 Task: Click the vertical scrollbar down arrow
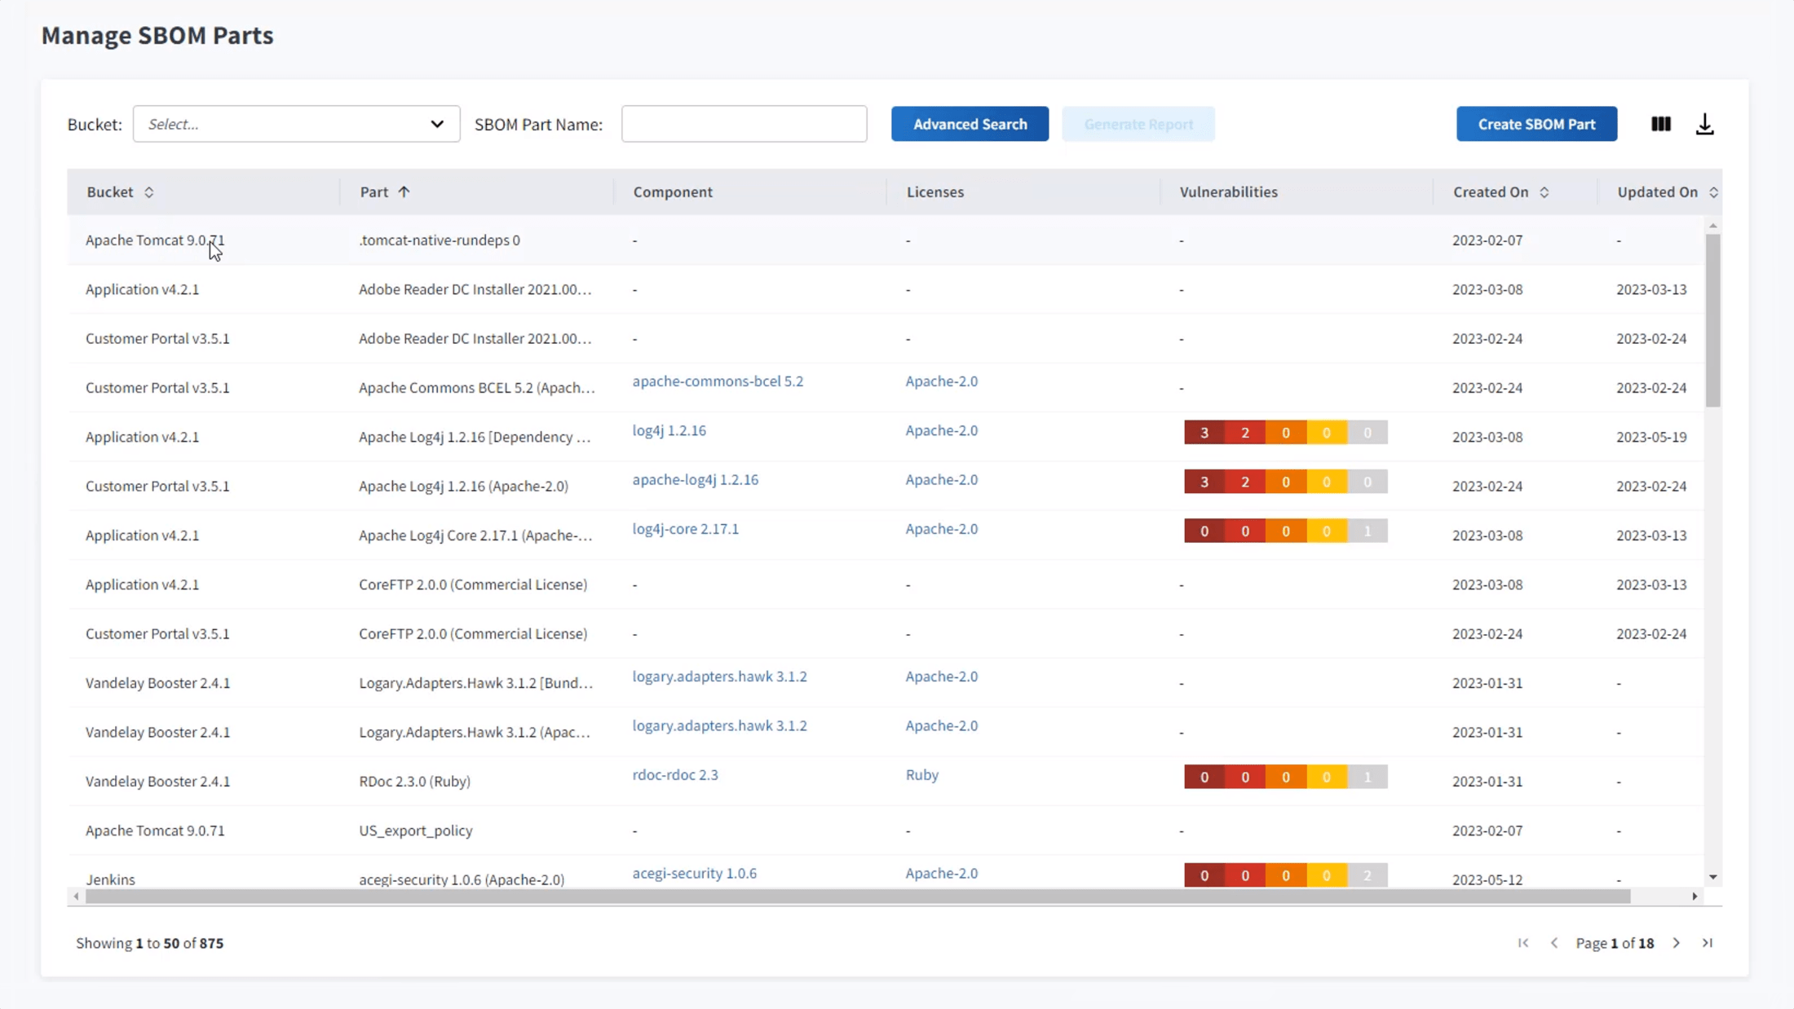1712,877
